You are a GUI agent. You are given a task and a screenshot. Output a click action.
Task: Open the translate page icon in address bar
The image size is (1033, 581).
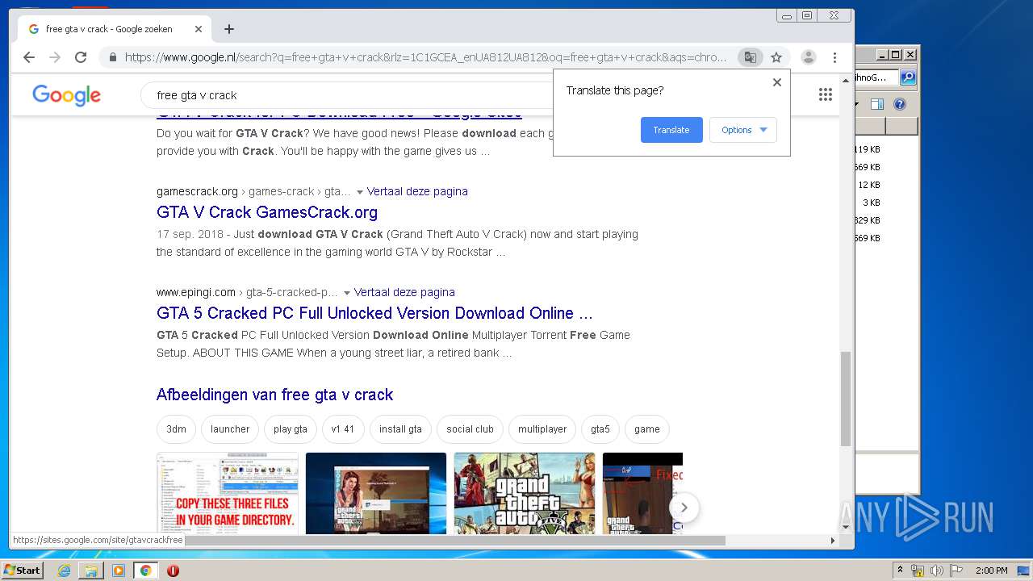[751, 57]
